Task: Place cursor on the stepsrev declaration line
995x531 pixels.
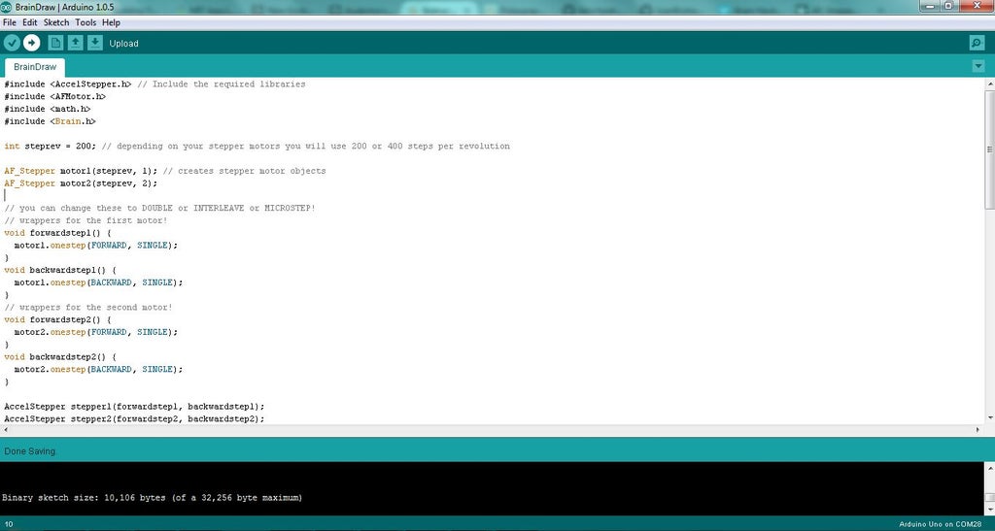Action: 194,147
